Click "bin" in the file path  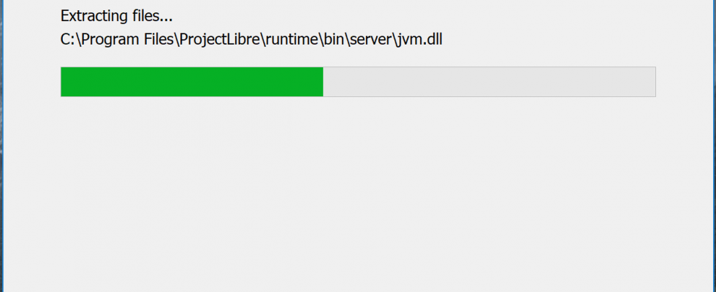click(333, 39)
